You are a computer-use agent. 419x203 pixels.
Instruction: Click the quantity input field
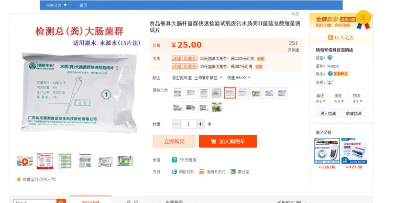(x=189, y=124)
